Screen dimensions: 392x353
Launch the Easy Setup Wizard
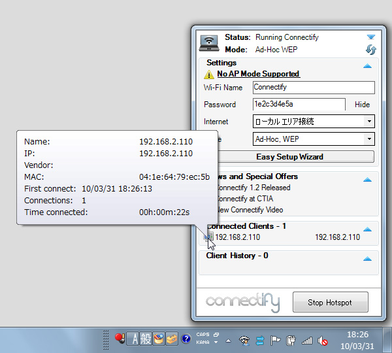point(289,157)
